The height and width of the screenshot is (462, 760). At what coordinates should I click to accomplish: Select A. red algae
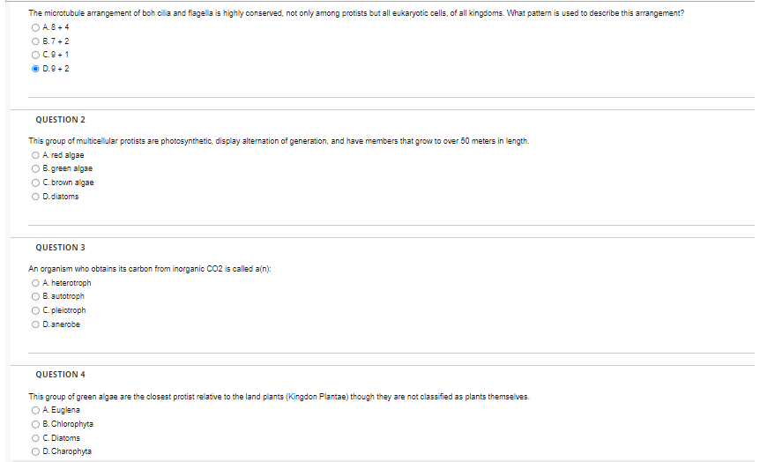point(35,155)
